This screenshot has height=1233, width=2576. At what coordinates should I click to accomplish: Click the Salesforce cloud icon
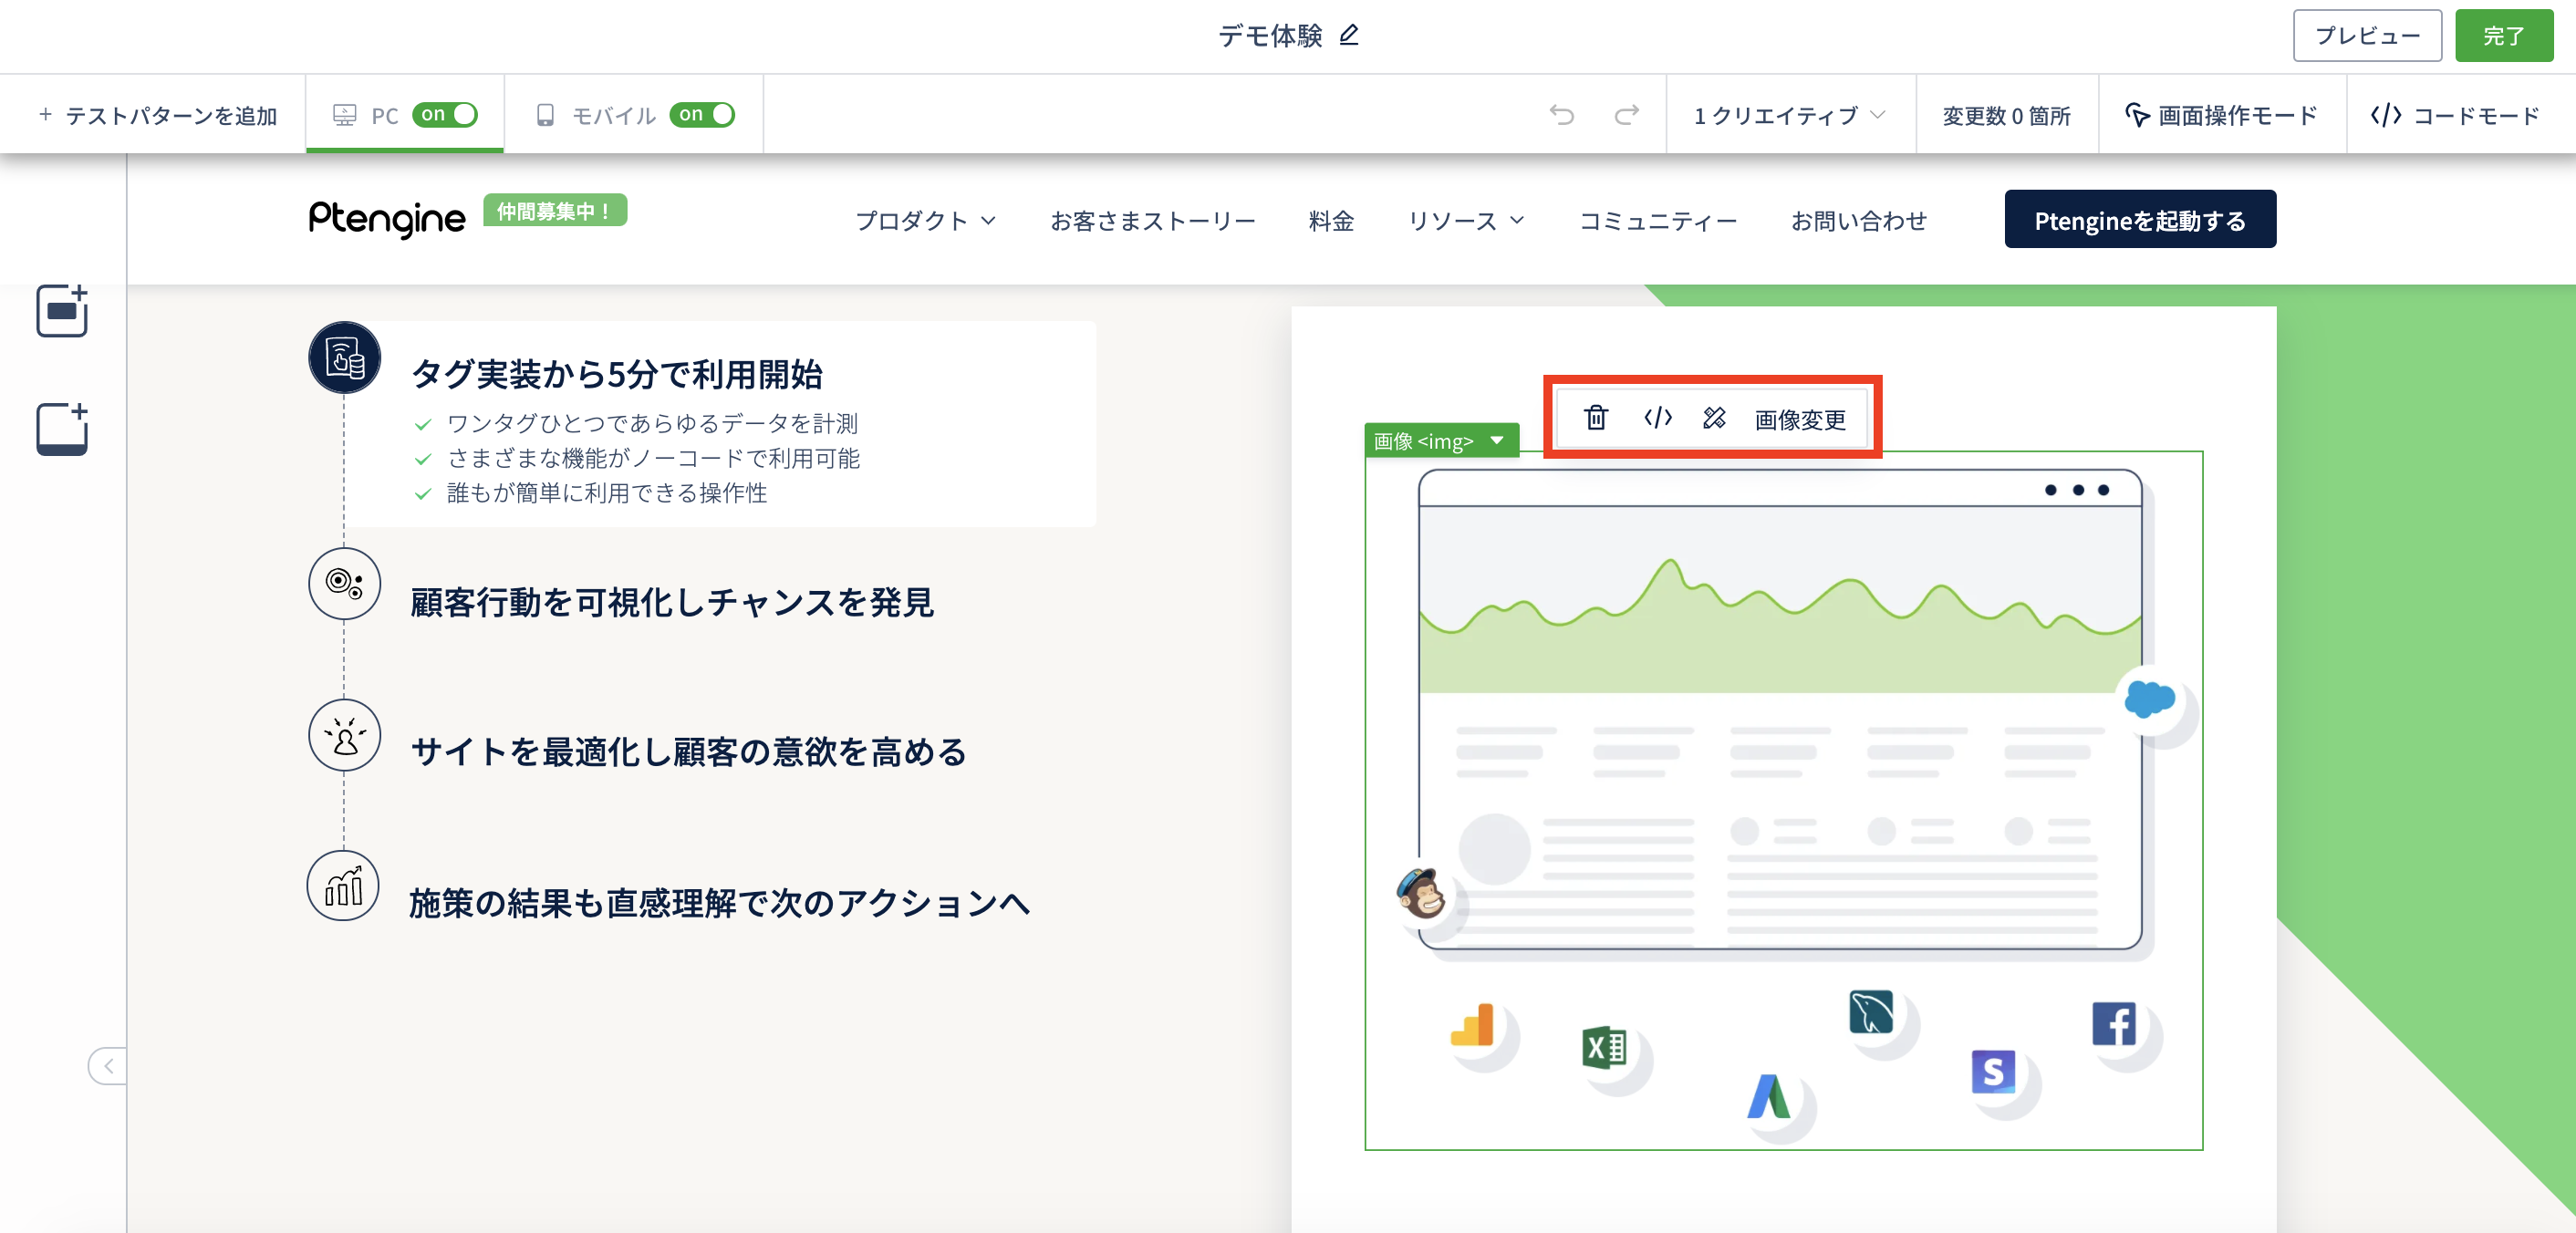[x=2149, y=698]
